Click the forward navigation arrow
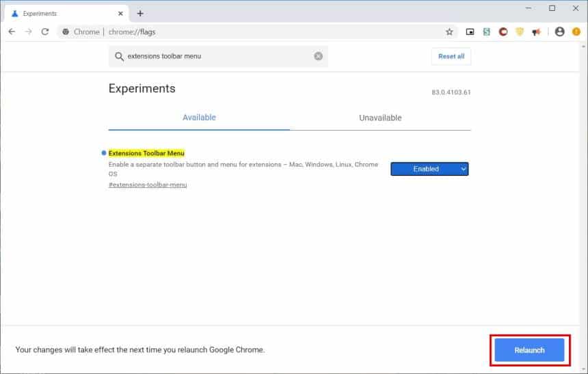 29,32
